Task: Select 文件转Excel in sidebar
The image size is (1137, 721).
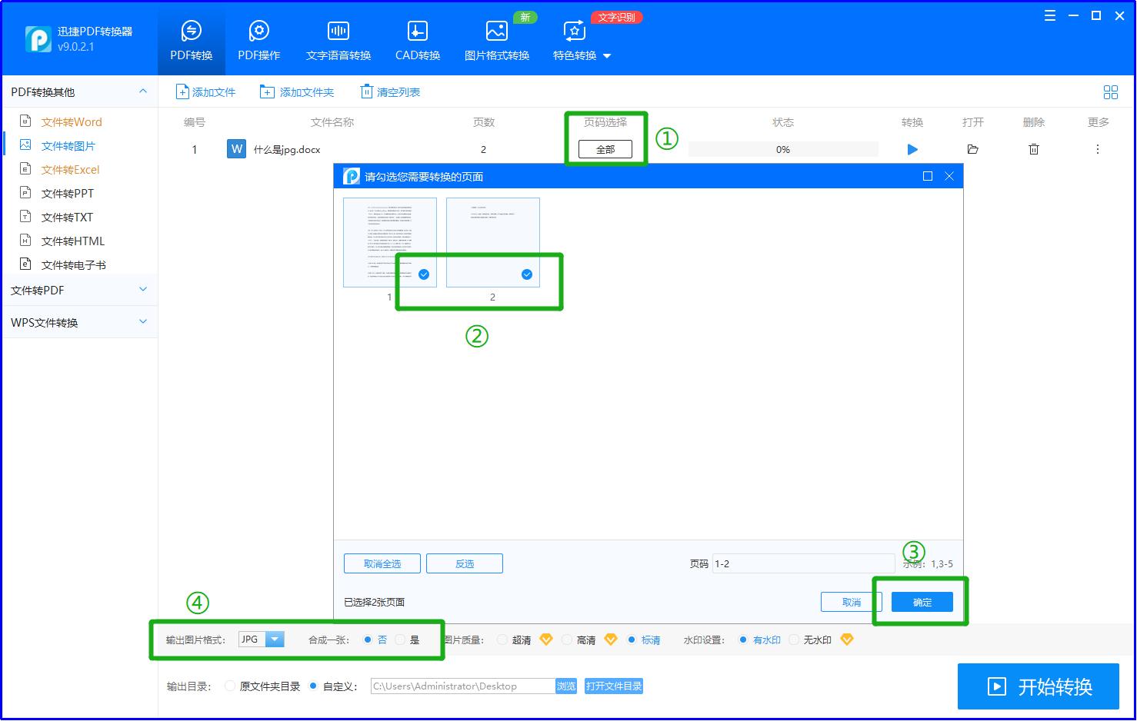Action: (x=71, y=170)
